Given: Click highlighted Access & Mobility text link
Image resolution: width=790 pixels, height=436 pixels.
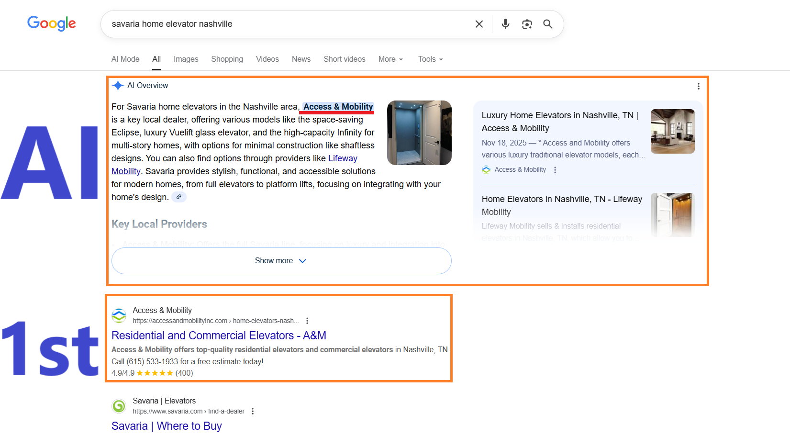Looking at the screenshot, I should pos(338,107).
